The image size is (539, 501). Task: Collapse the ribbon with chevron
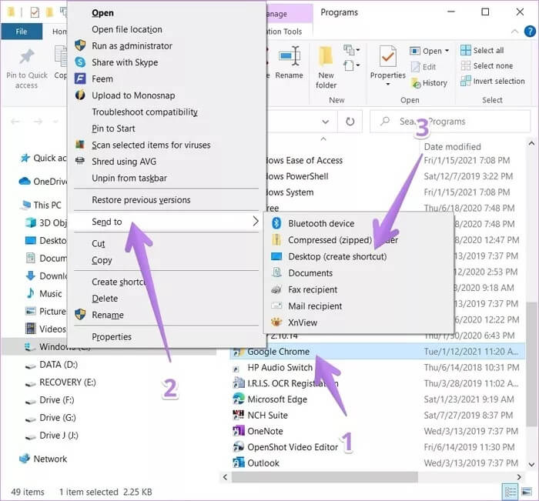pyautogui.click(x=514, y=32)
